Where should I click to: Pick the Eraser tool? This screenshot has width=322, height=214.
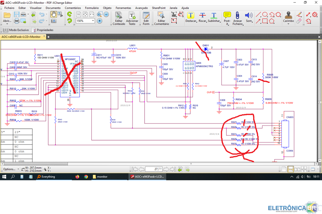[x=299, y=21]
